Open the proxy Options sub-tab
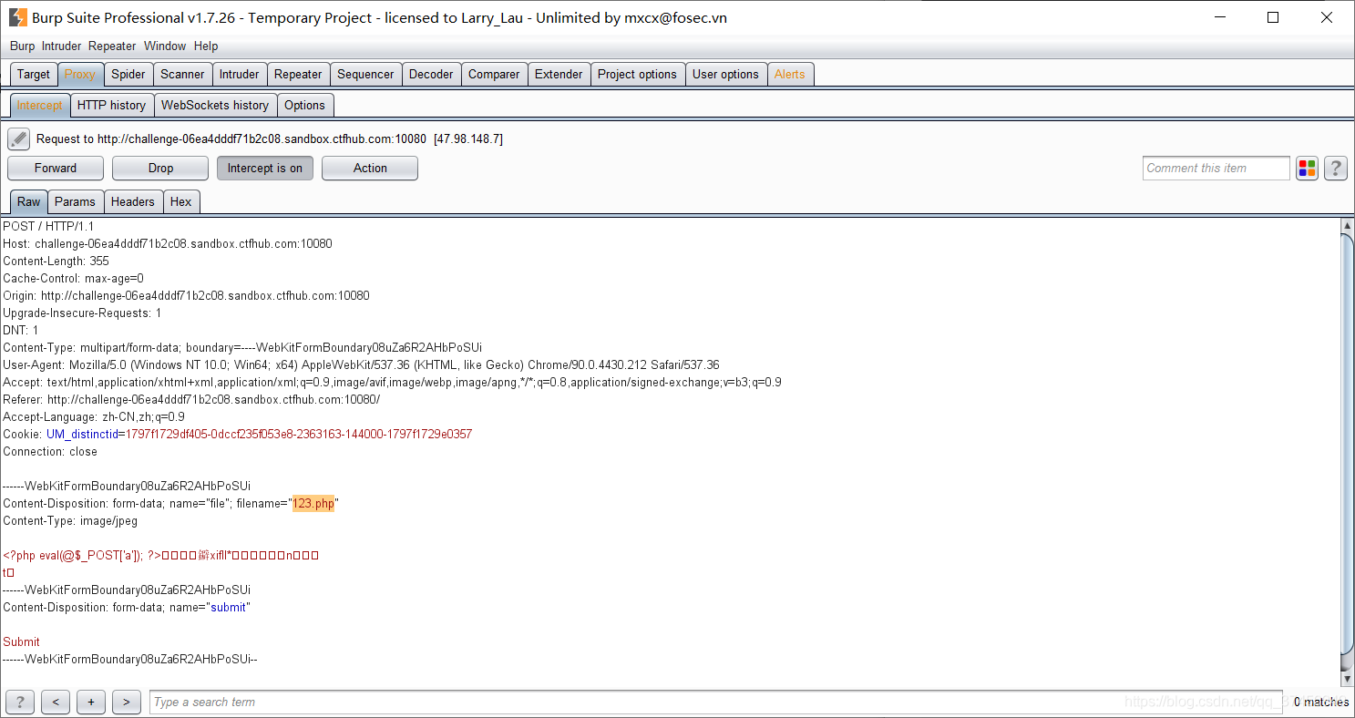This screenshot has height=718, width=1355. pos(304,105)
